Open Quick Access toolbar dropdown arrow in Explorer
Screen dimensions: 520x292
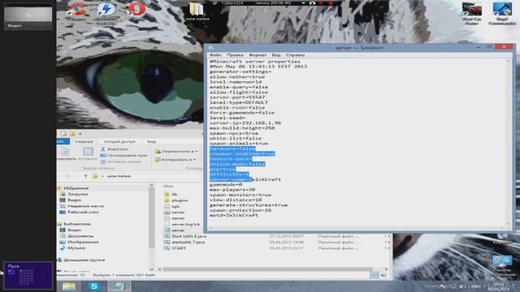[x=80, y=134]
